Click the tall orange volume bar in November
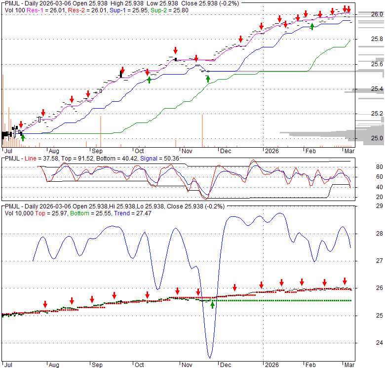This screenshot has width=385, height=368. click(202, 130)
